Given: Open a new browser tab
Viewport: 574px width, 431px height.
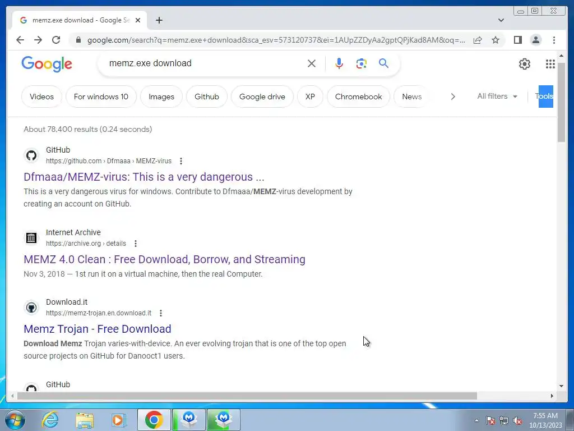Looking at the screenshot, I should (x=159, y=20).
